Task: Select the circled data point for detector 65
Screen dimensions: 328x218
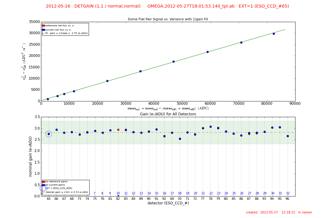Action: pyautogui.click(x=49, y=134)
